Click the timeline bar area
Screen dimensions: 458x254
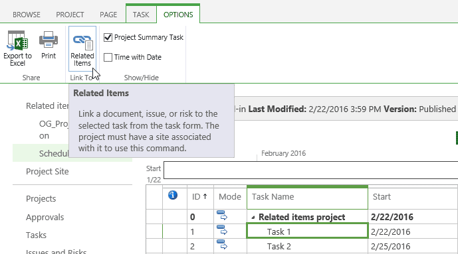(311, 170)
